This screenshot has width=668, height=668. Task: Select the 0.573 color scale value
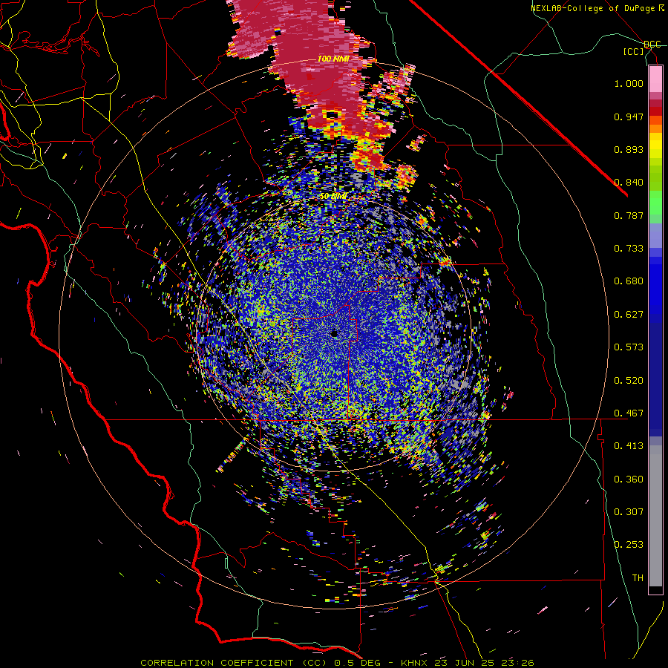tap(629, 347)
